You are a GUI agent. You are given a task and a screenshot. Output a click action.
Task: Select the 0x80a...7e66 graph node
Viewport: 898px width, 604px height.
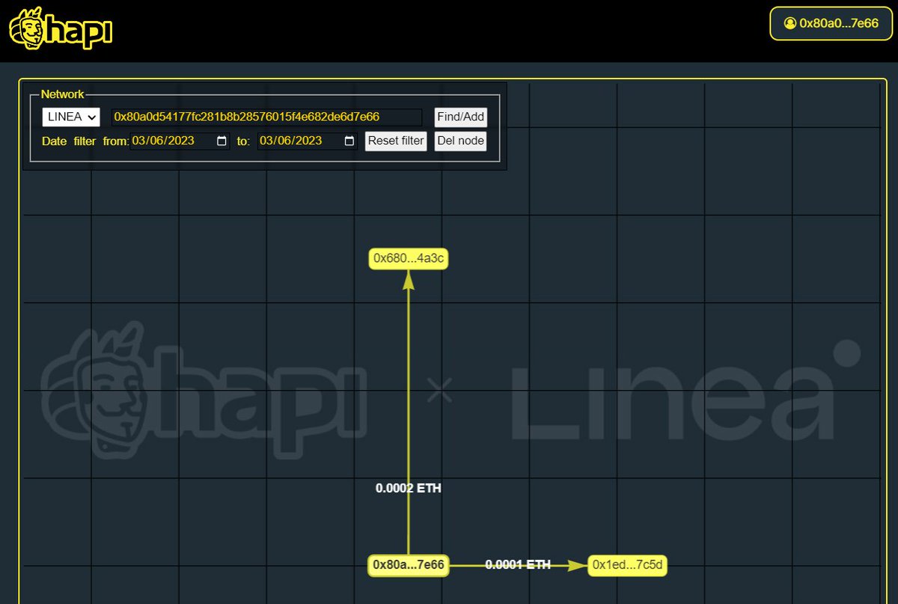point(409,565)
